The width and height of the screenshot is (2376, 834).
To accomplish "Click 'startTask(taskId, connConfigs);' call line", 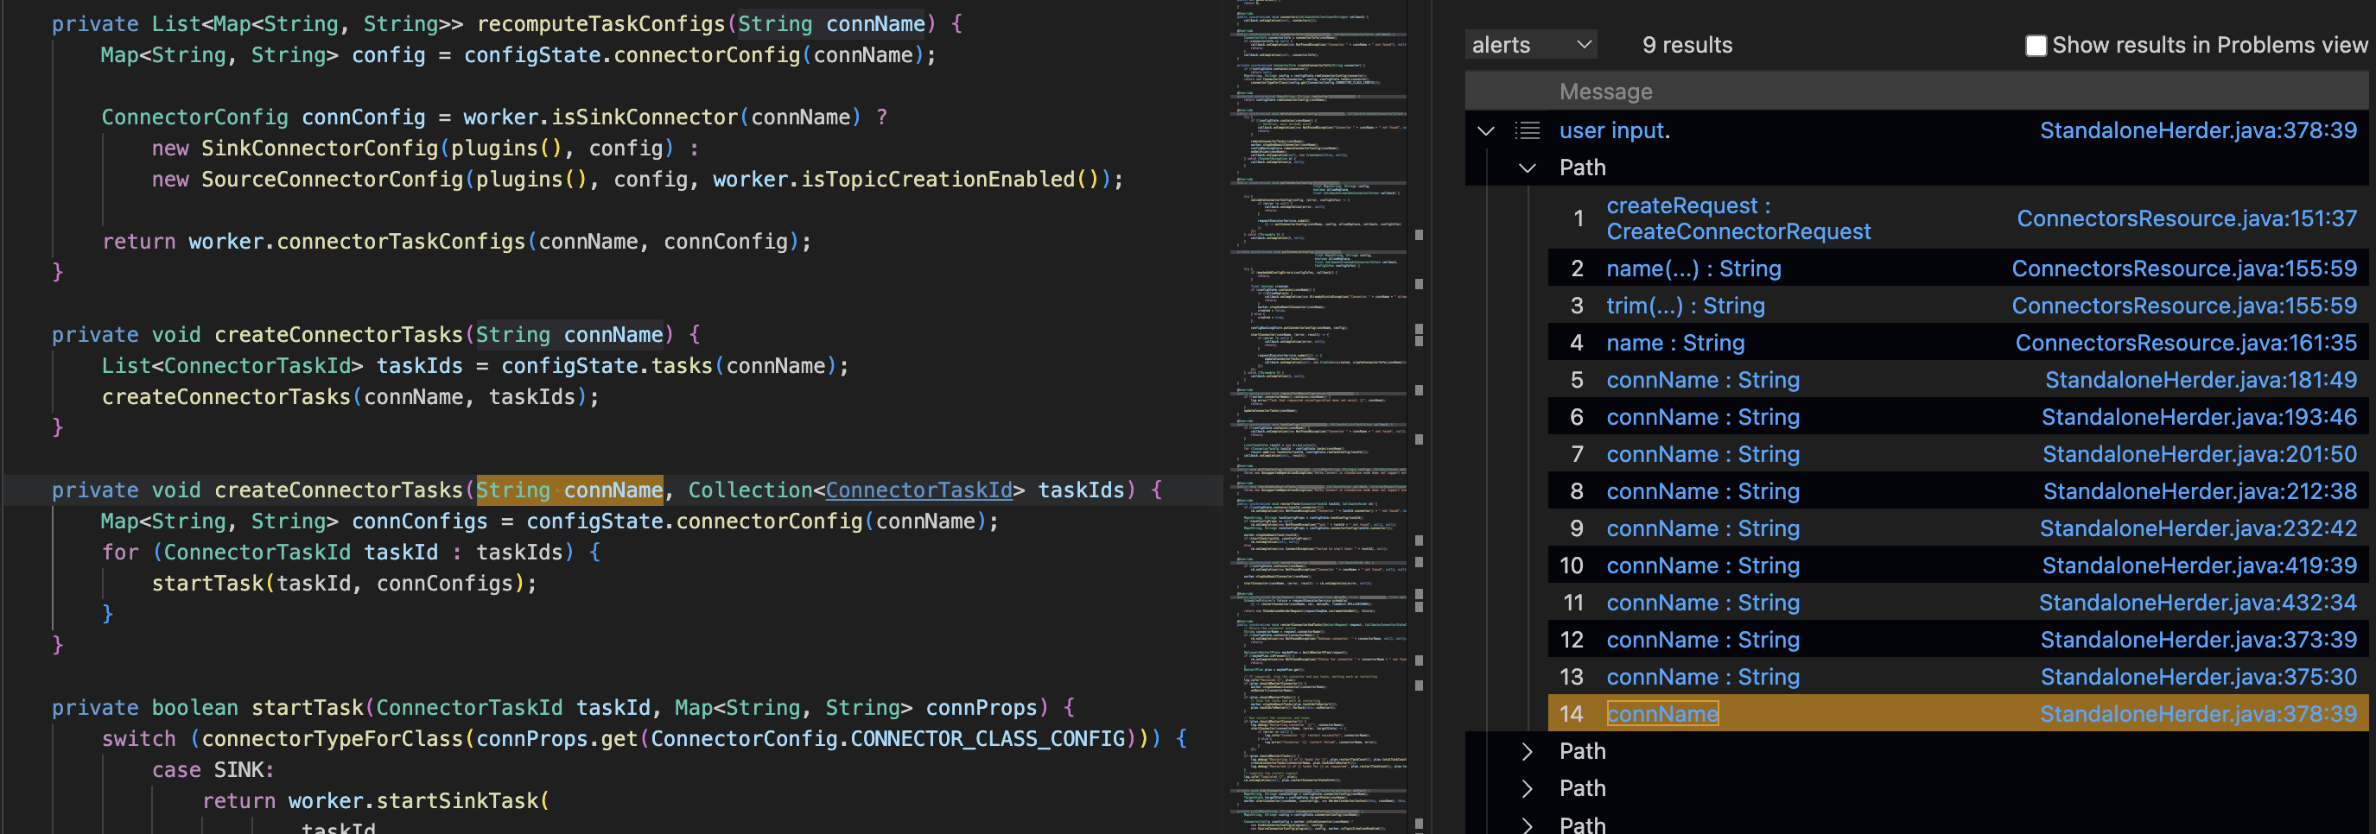I will click(344, 584).
